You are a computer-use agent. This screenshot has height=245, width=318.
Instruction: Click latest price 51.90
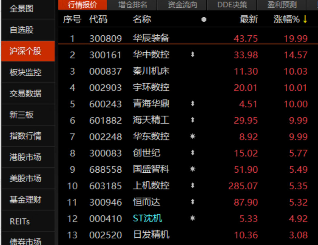[x=246, y=170]
